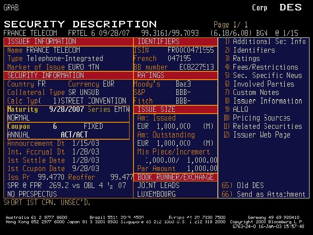Click the ACT/ACT day count value
This screenshot has height=235, width=313.
tap(74, 135)
